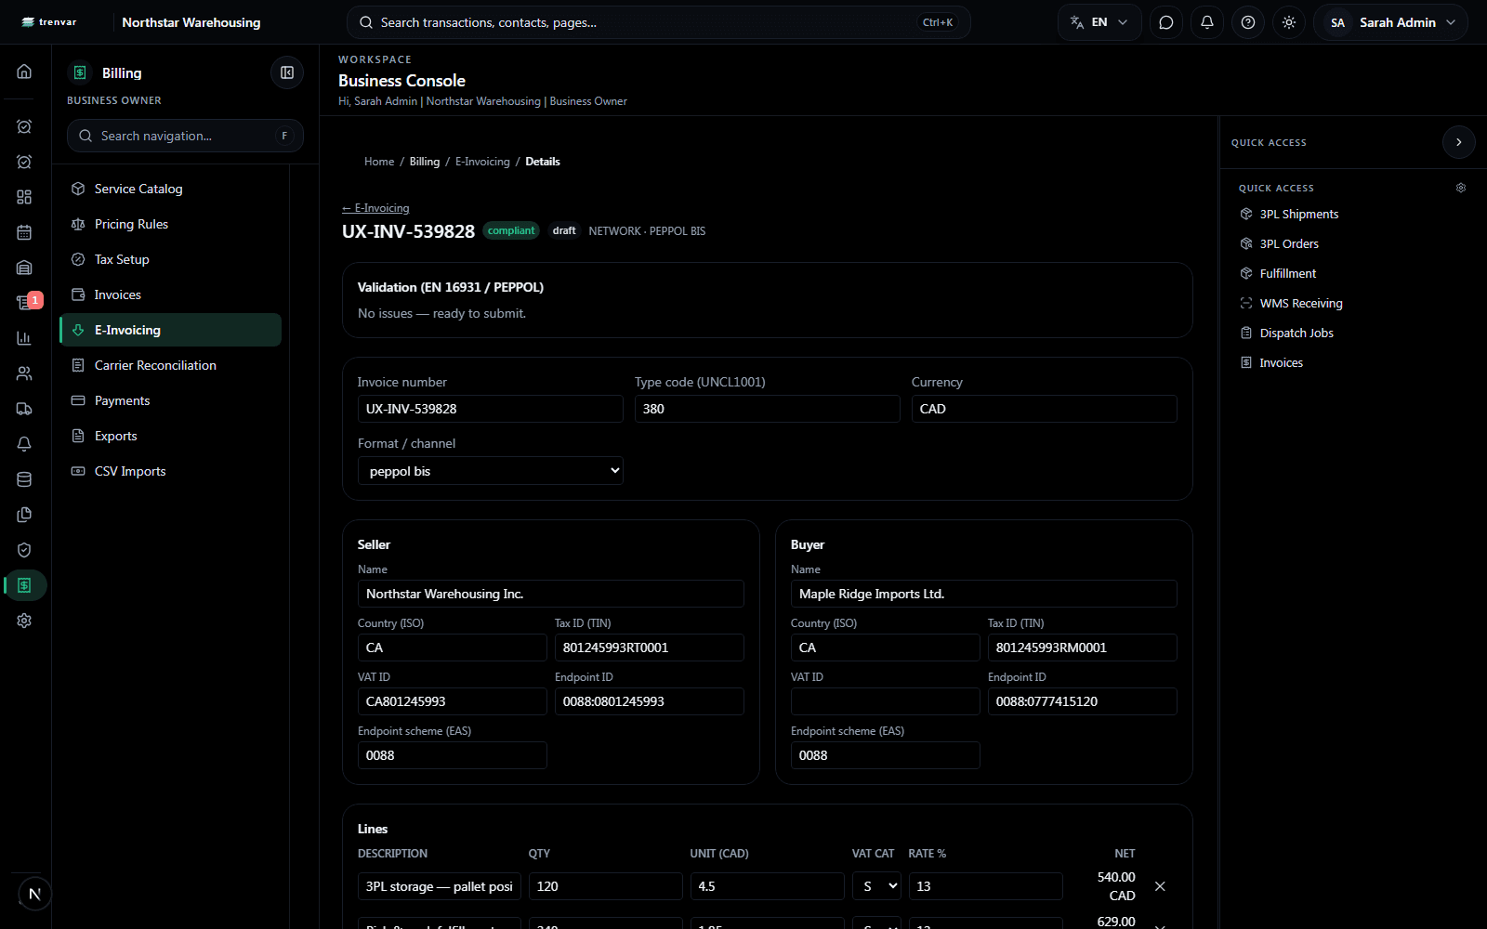The image size is (1487, 929).
Task: Open the bell alerts icon in left rail
Action: (24, 444)
